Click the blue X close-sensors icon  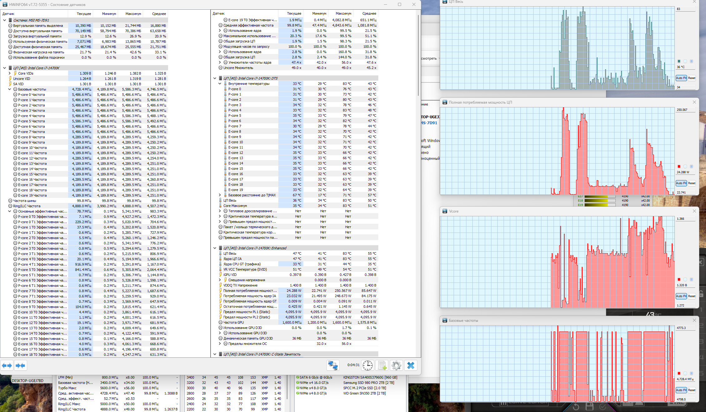tap(410, 365)
